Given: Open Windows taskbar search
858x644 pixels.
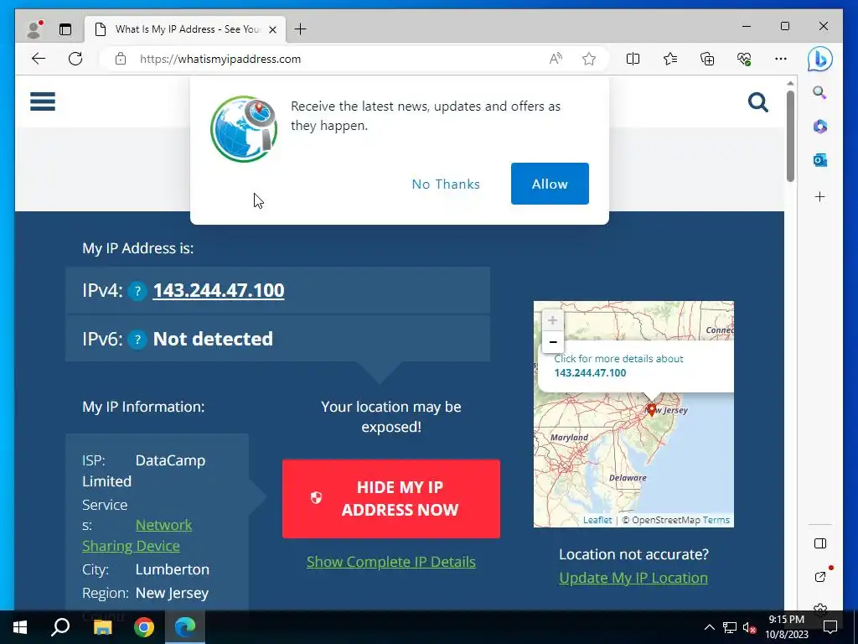Looking at the screenshot, I should point(60,627).
